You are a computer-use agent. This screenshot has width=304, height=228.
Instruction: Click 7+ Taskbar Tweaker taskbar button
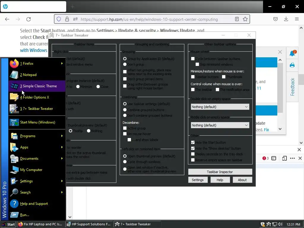tap(137, 224)
